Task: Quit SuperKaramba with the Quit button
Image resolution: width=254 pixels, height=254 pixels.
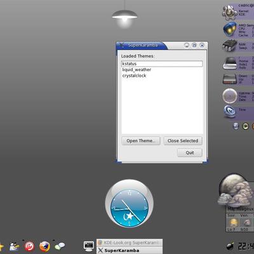Action: pyautogui.click(x=190, y=152)
